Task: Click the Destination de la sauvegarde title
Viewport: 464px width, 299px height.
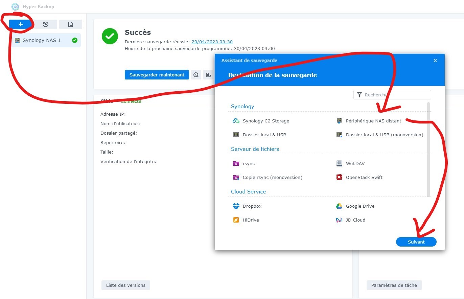Action: tap(273, 75)
